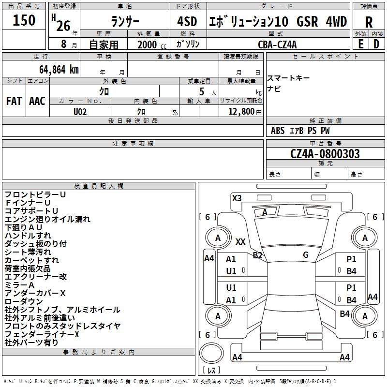Select the note シート薄汚れ
This screenshot has height=387, width=387.
(x=28, y=252)
